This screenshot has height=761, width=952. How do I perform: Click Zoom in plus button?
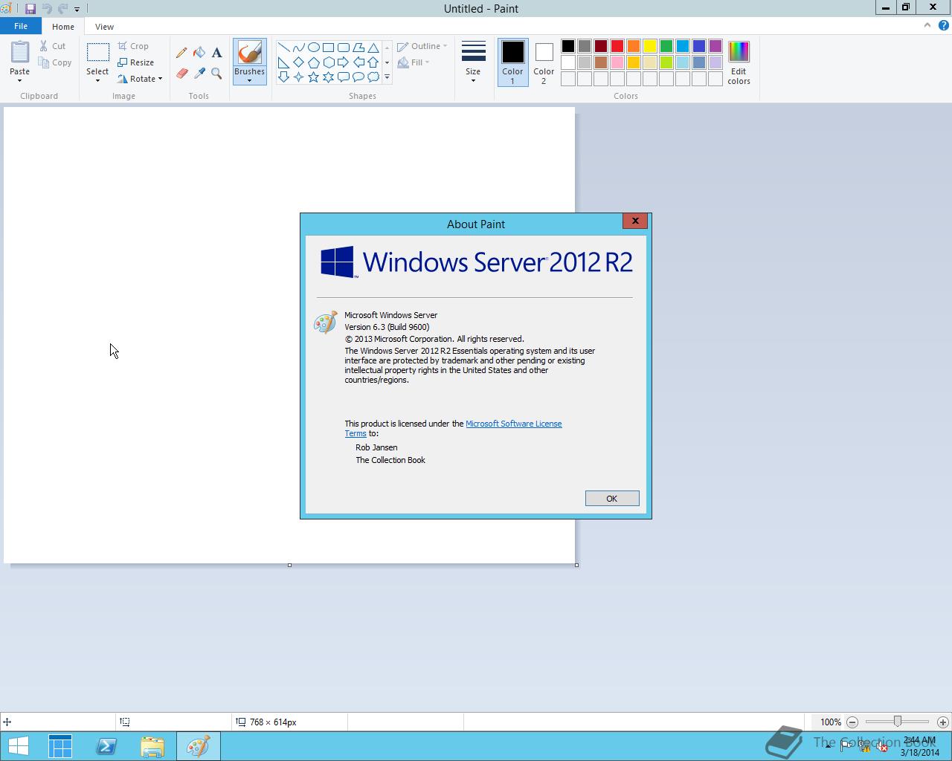[x=942, y=722]
